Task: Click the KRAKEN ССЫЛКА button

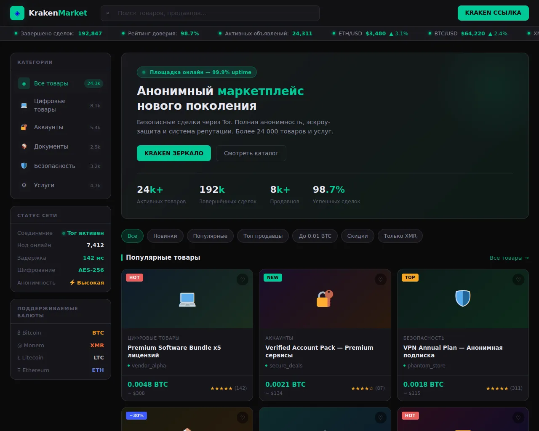Action: (493, 13)
